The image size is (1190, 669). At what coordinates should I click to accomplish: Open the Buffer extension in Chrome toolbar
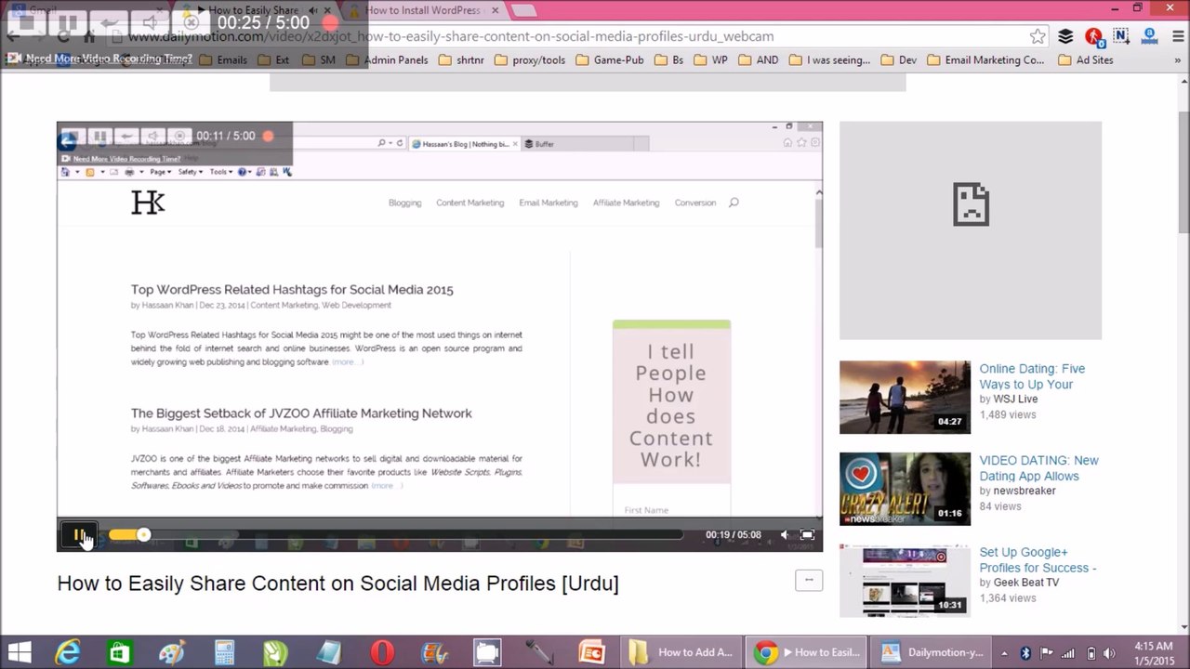tap(1065, 36)
